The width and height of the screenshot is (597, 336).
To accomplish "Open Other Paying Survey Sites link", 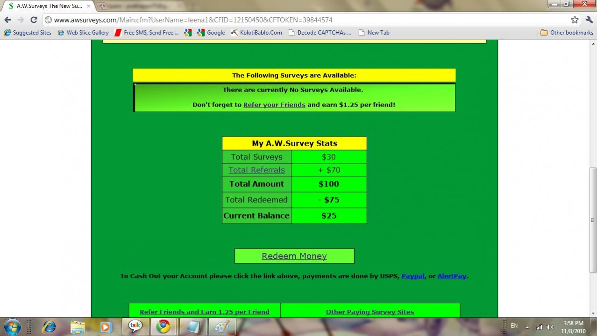I will click(x=370, y=312).
